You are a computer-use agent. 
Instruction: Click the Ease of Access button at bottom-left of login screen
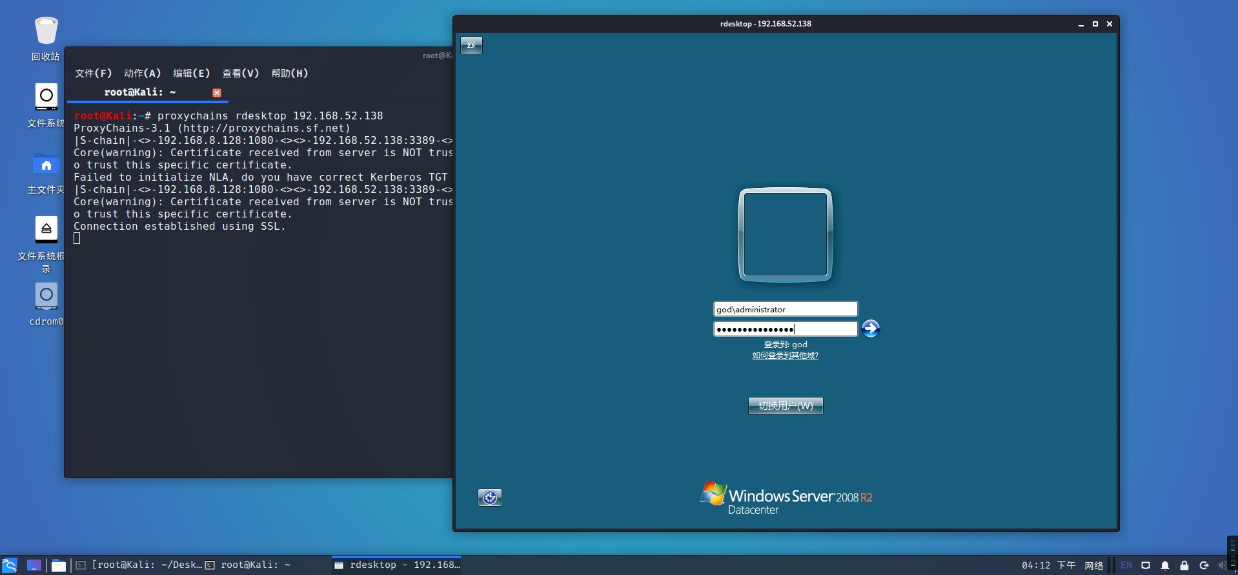point(490,497)
